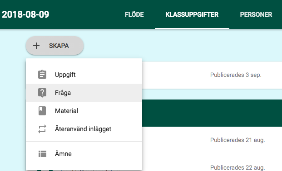Choose the Fråga menu entry
This screenshot has height=171, width=282.
(84, 93)
